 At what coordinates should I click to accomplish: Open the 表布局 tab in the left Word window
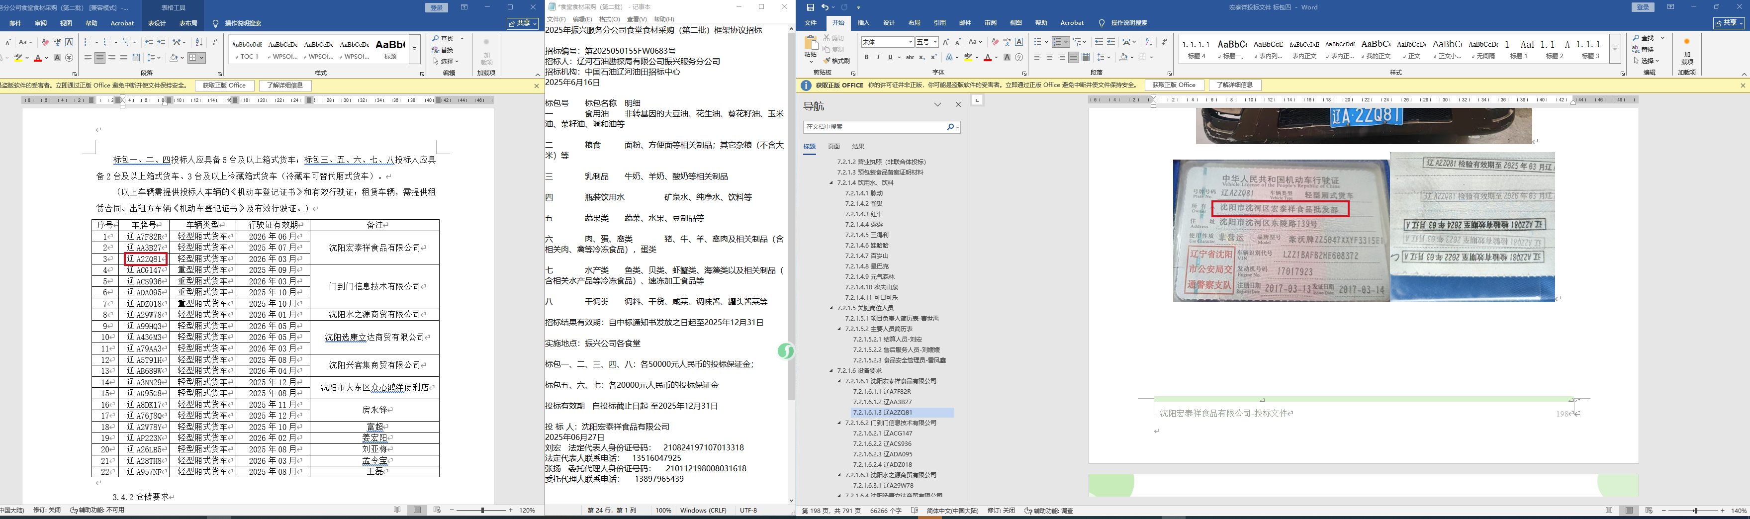(x=188, y=23)
